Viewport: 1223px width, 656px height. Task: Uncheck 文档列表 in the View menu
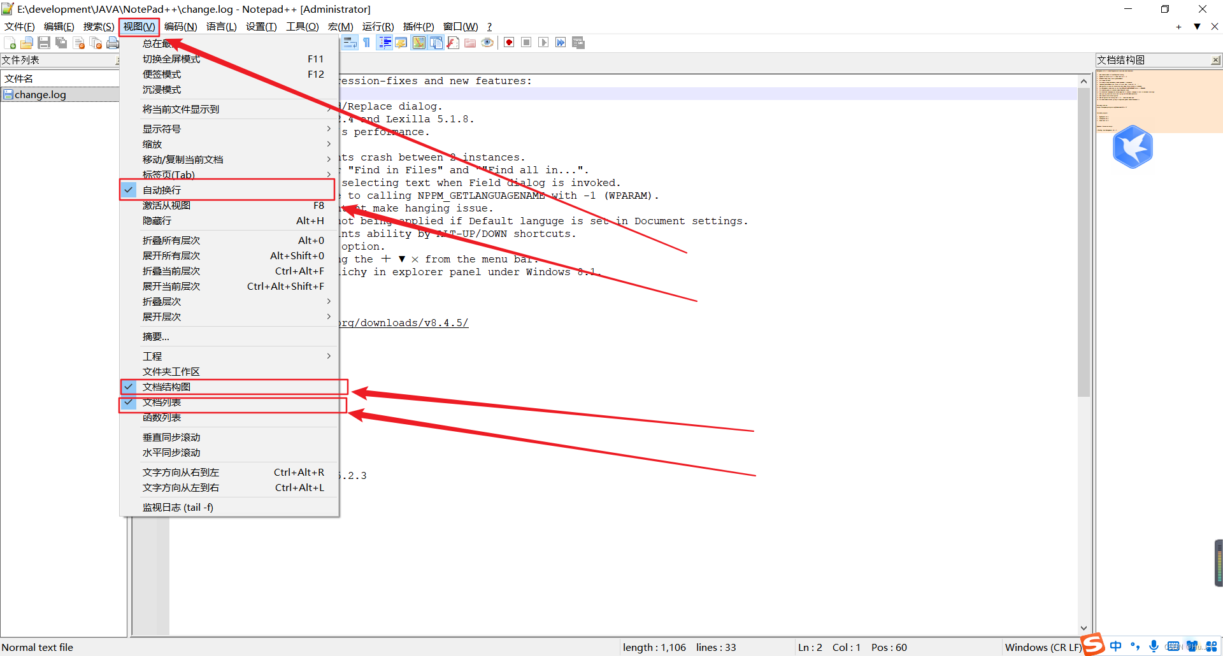[x=229, y=402]
